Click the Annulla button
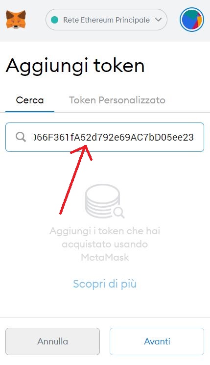Screen dimensions: 210x365 tap(52, 341)
